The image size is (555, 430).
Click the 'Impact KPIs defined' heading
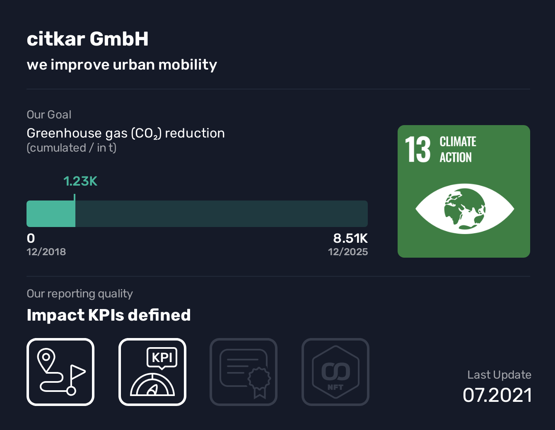click(109, 315)
